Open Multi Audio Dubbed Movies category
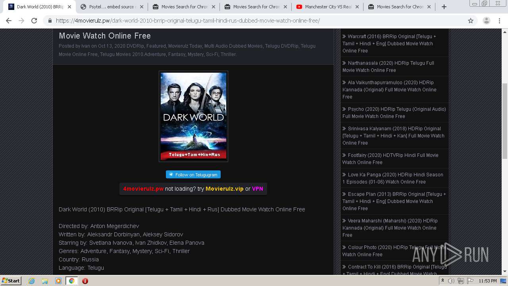The image size is (508, 286). click(233, 46)
